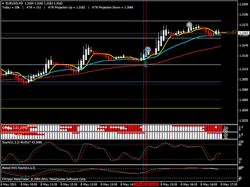This screenshot has height=187, width=250.
Task: Click the 2.3 scale value of the first histogram
Action: click(240, 127)
